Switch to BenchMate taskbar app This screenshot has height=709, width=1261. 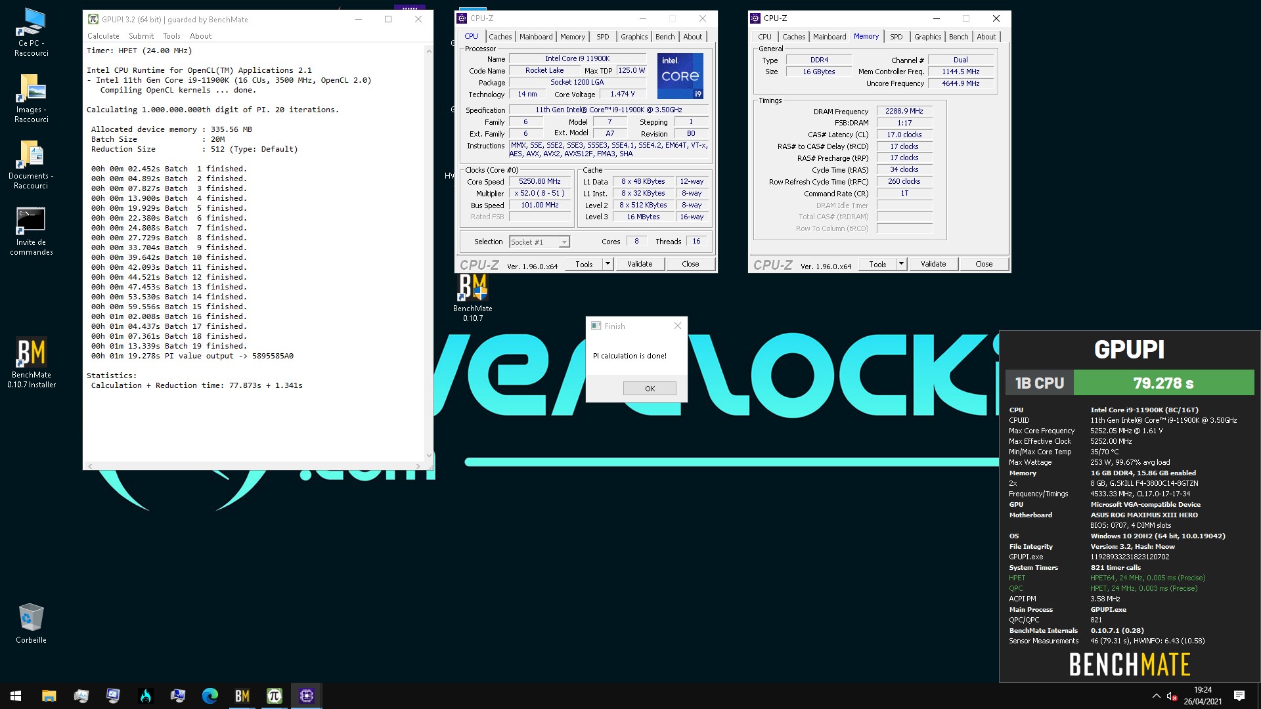(x=242, y=696)
